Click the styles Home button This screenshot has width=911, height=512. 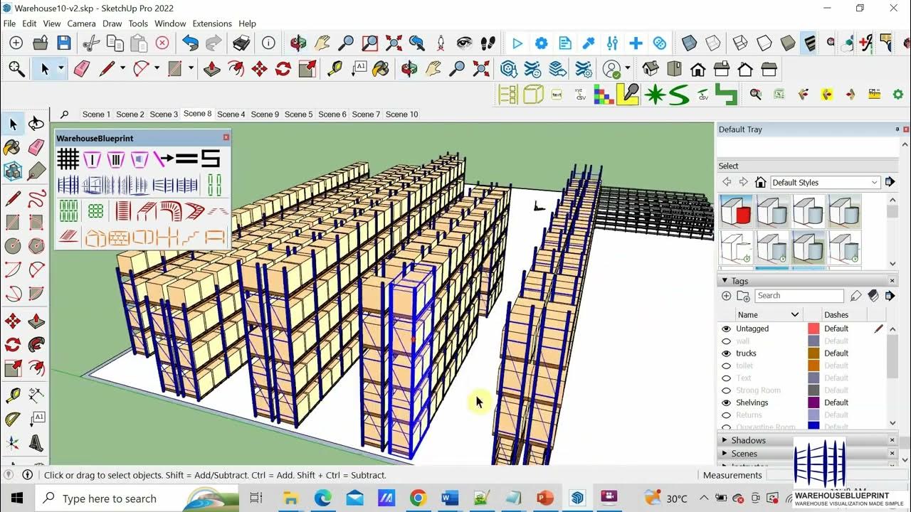(x=760, y=183)
